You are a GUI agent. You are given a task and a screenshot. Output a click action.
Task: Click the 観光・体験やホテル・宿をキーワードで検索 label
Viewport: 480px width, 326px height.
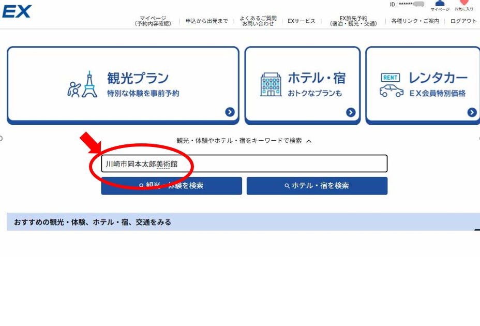[x=239, y=141]
